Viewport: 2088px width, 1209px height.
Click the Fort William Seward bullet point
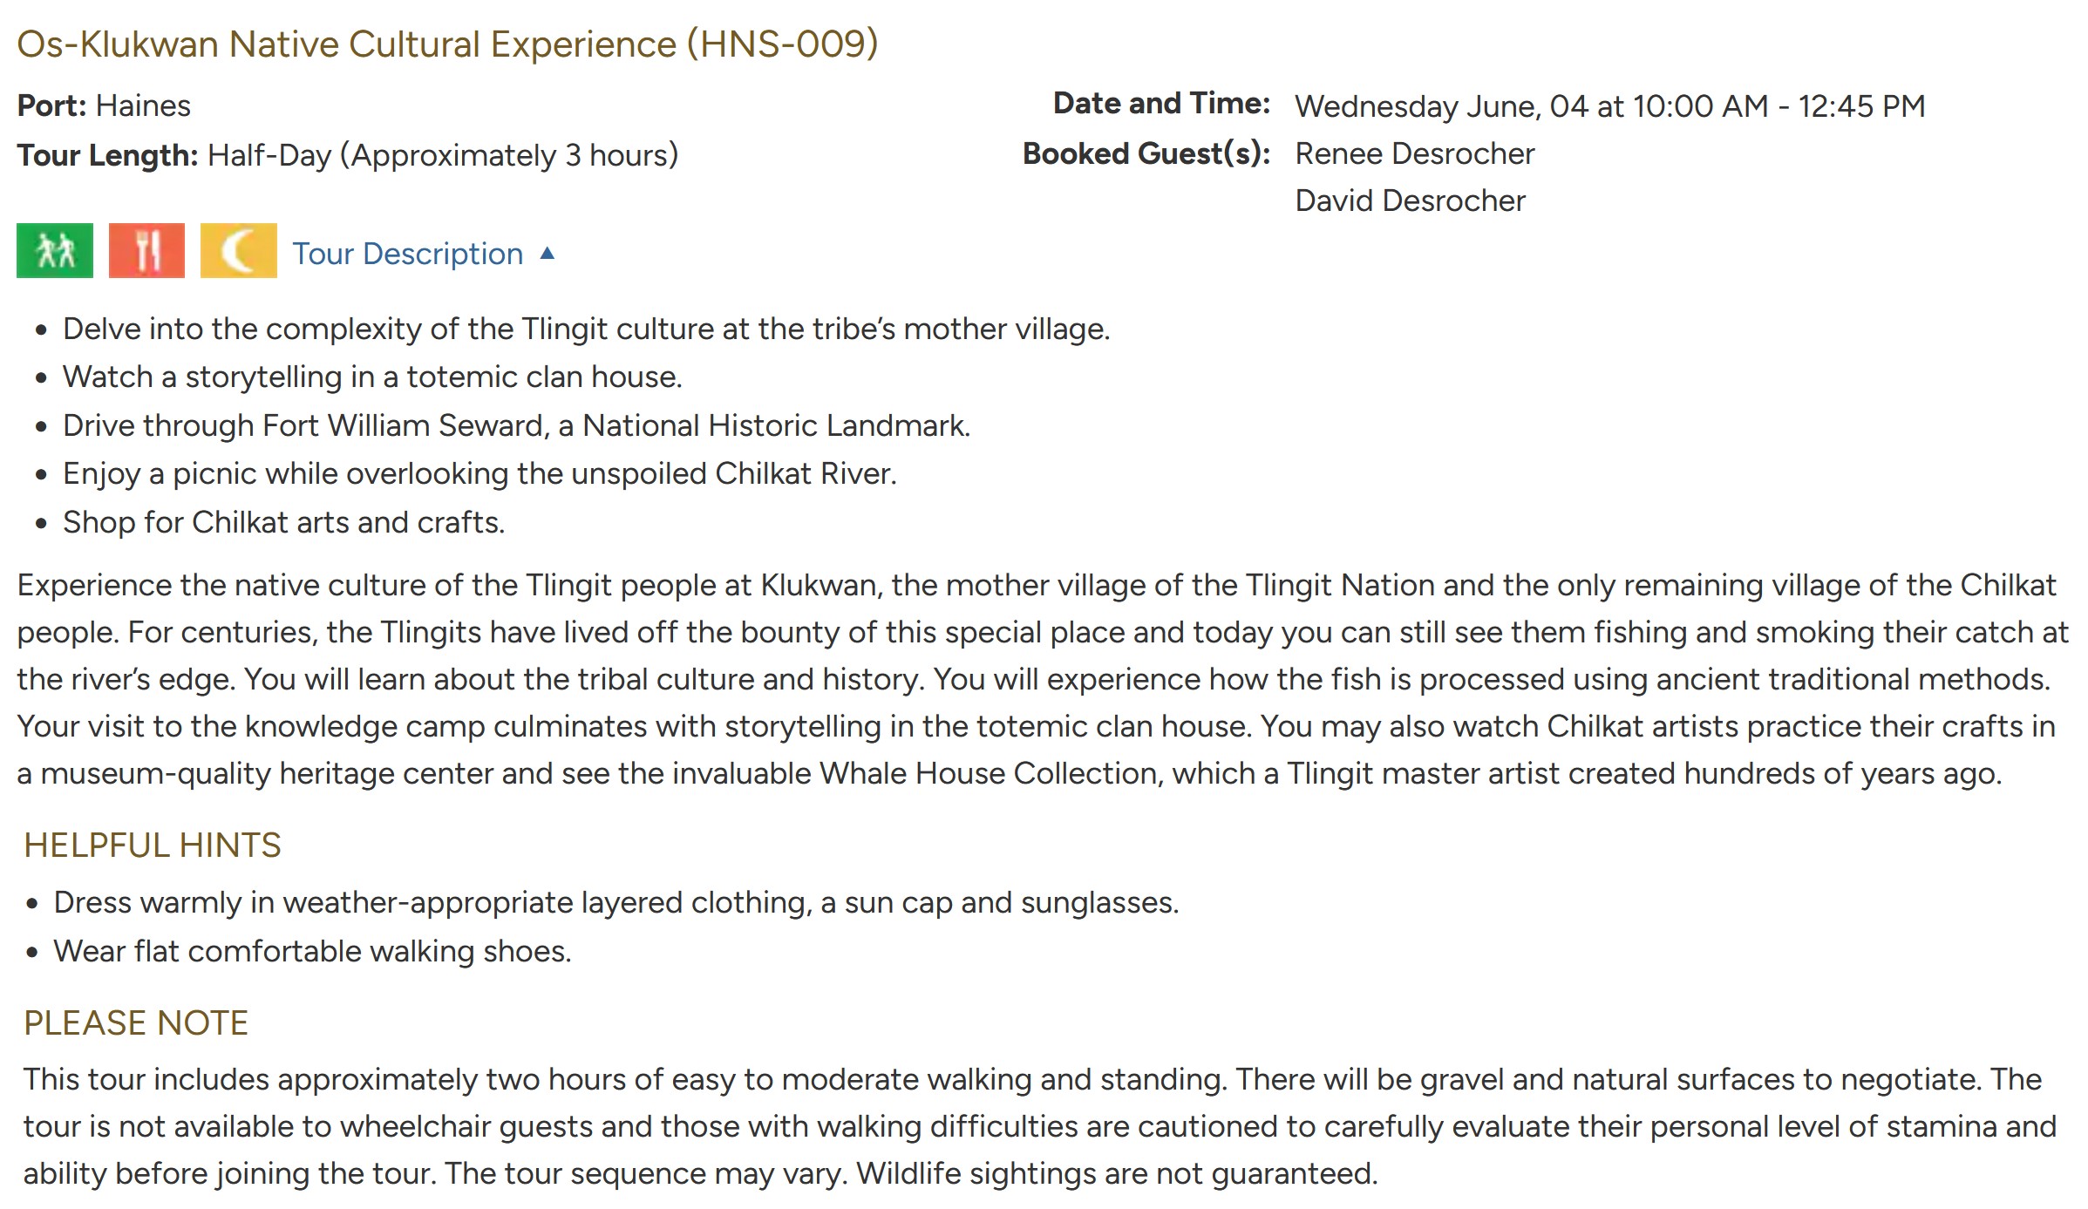tap(516, 425)
